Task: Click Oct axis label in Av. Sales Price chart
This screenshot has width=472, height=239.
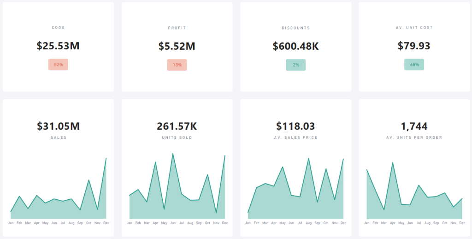Action: [326, 223]
